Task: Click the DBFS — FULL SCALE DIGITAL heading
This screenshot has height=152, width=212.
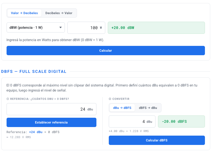Action: click(34, 71)
